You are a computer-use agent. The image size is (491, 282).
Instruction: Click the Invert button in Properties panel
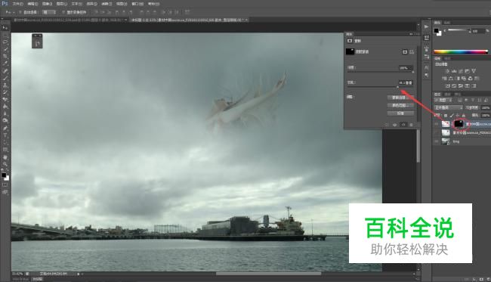(x=400, y=113)
